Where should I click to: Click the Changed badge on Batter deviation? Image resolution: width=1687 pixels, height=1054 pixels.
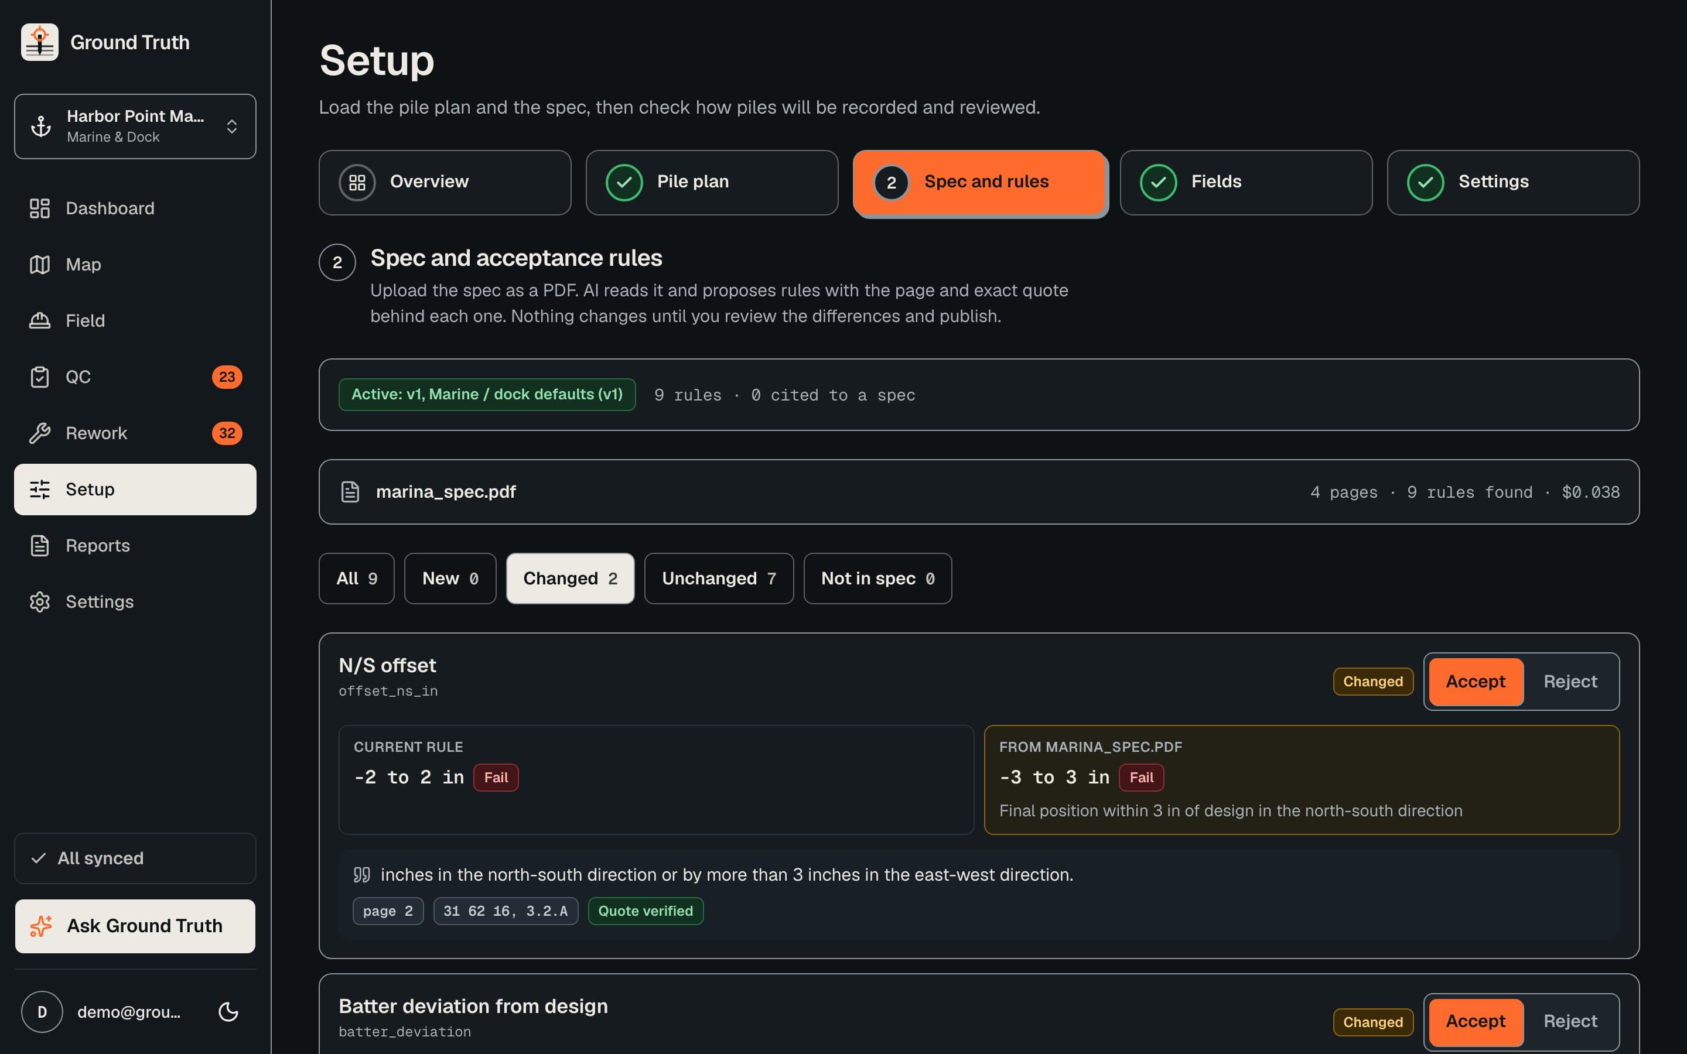1373,1022
